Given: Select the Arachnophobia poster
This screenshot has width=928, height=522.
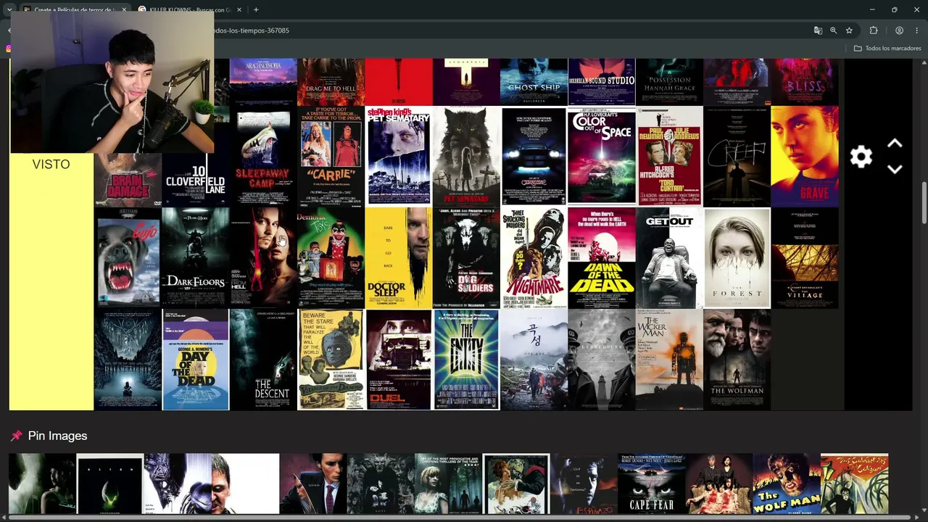Looking at the screenshot, I should (x=263, y=82).
